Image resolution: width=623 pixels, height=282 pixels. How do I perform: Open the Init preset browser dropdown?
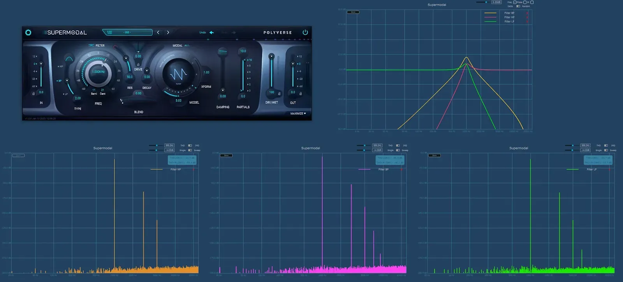[127, 32]
